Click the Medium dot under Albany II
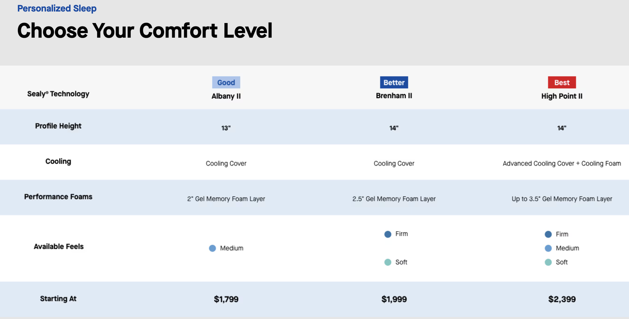 212,248
